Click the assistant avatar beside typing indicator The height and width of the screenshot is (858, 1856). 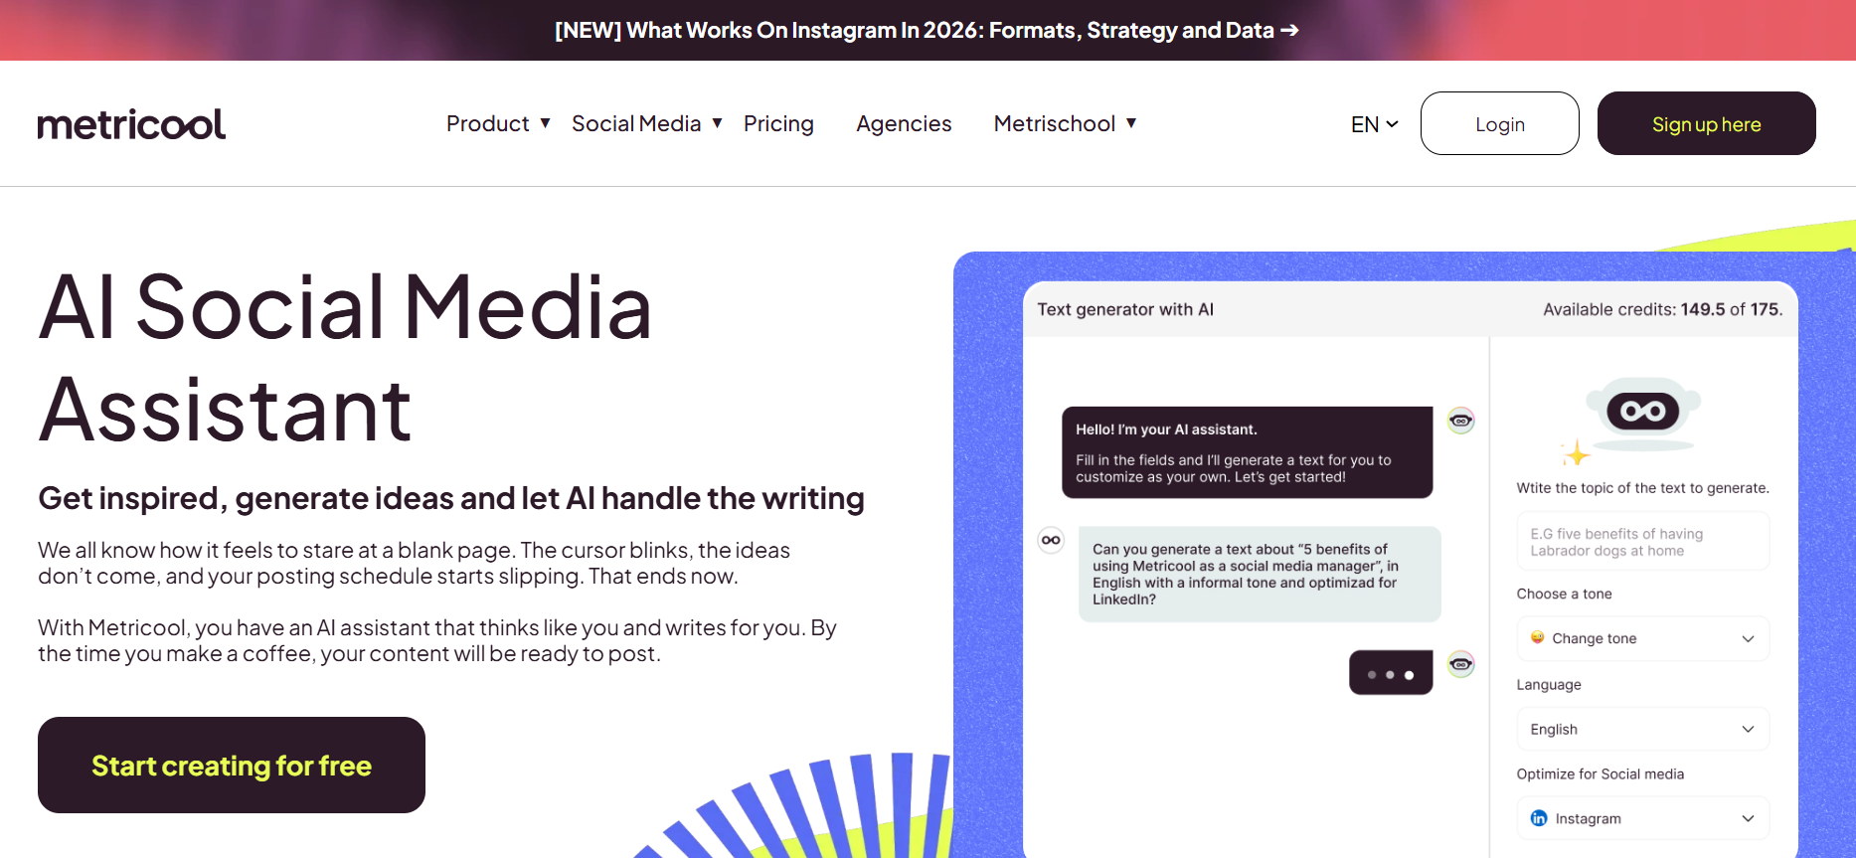[1460, 663]
